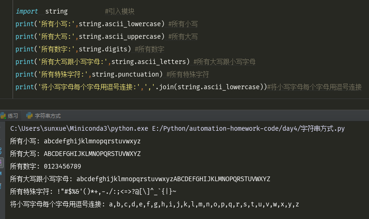Click the import keyword in the editor

(x=27, y=11)
